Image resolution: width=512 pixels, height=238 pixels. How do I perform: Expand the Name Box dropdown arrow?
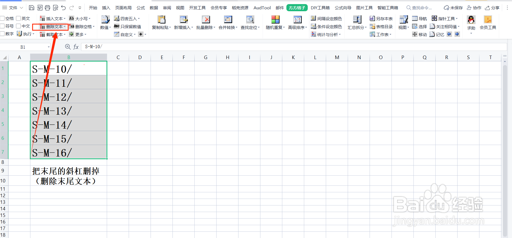click(49, 47)
